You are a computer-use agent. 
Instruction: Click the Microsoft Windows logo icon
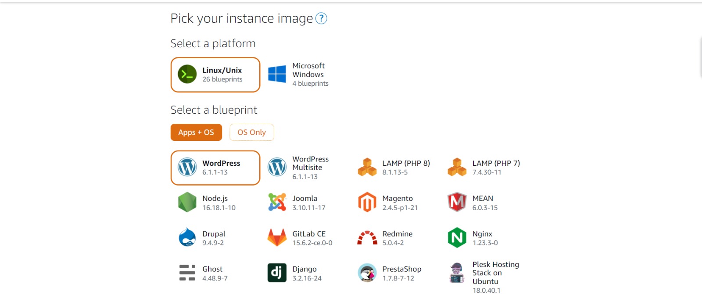tap(277, 74)
